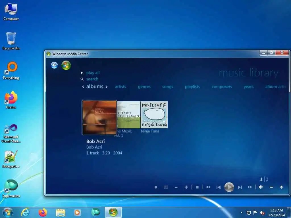Click the Media Center title bar icon

coord(49,54)
